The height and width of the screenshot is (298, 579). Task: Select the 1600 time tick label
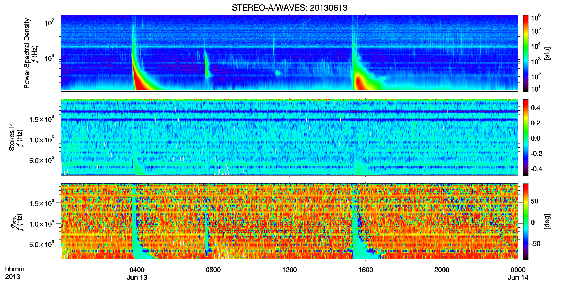pos(366,270)
